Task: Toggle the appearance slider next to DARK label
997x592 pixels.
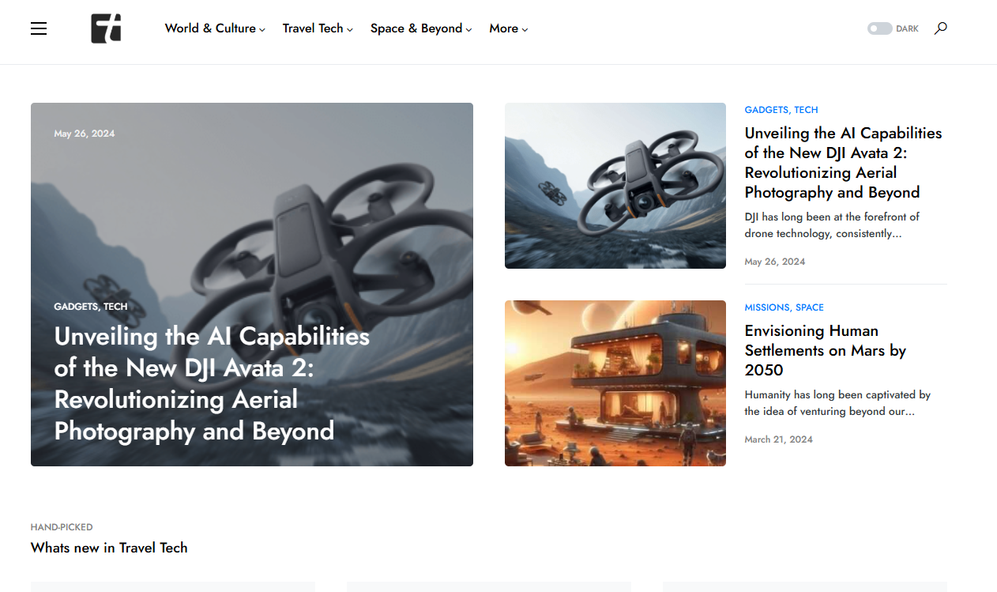Action: point(879,28)
